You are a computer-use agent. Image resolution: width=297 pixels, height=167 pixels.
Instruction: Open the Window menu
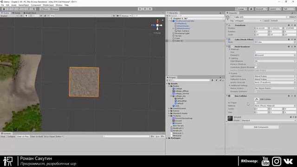coord(59,5)
